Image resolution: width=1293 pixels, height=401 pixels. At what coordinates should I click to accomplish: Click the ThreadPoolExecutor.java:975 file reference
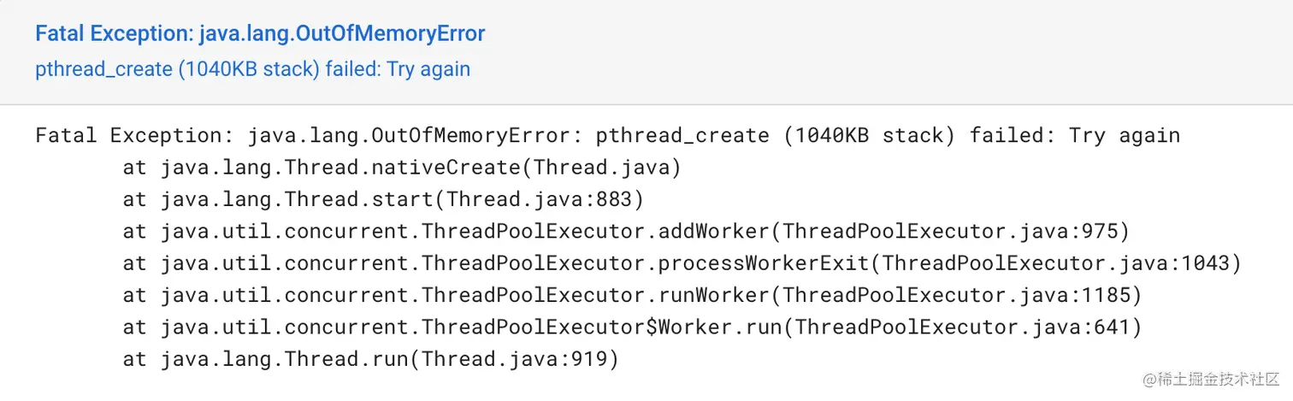pos(950,231)
